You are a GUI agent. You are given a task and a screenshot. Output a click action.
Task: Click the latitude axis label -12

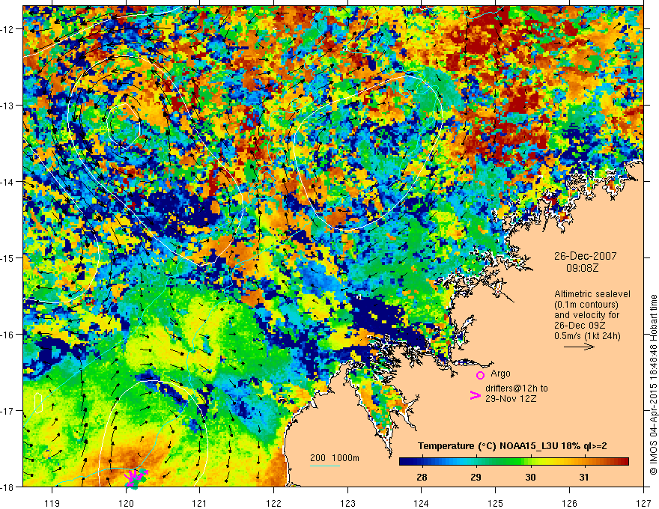[x=7, y=29]
